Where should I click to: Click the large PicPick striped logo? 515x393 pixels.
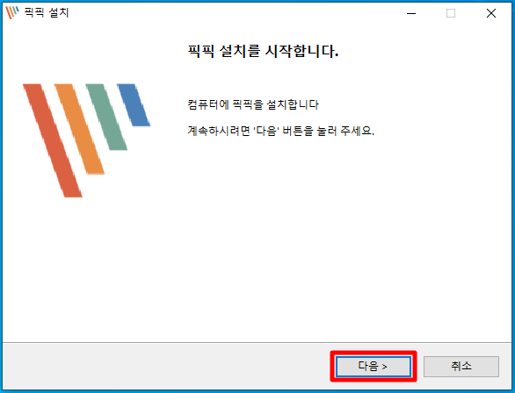[86, 140]
